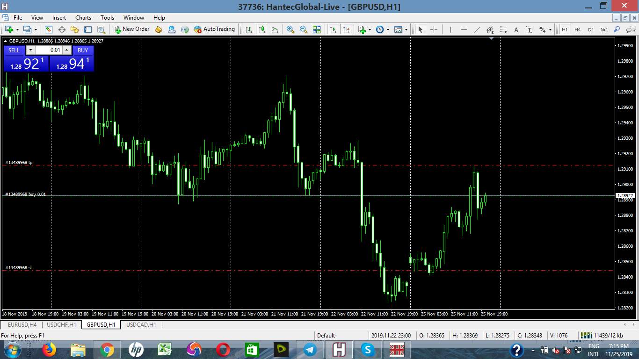Select the Vertical Line drawing tool

[x=450, y=29]
